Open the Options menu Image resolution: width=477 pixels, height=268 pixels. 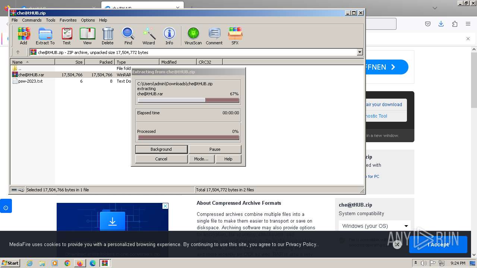pyautogui.click(x=88, y=20)
